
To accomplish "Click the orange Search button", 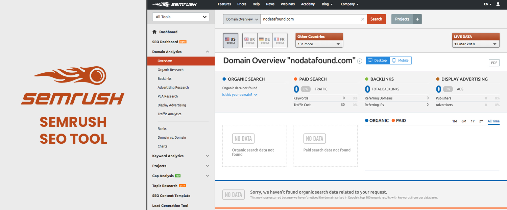I will point(376,19).
